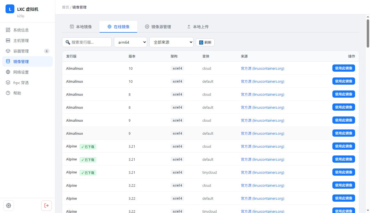Open source link for Alpine 3.22 default
The image size is (370, 213).
pyautogui.click(x=262, y=198)
